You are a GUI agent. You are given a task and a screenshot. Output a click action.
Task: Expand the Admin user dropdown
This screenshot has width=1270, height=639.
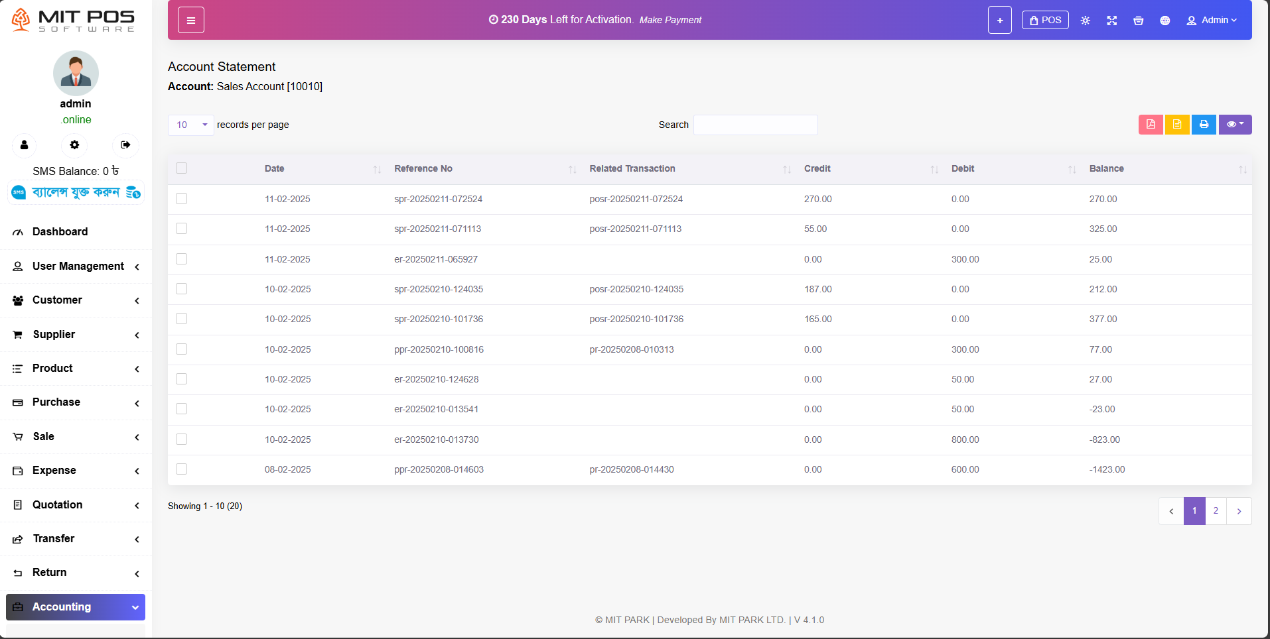1212,21
